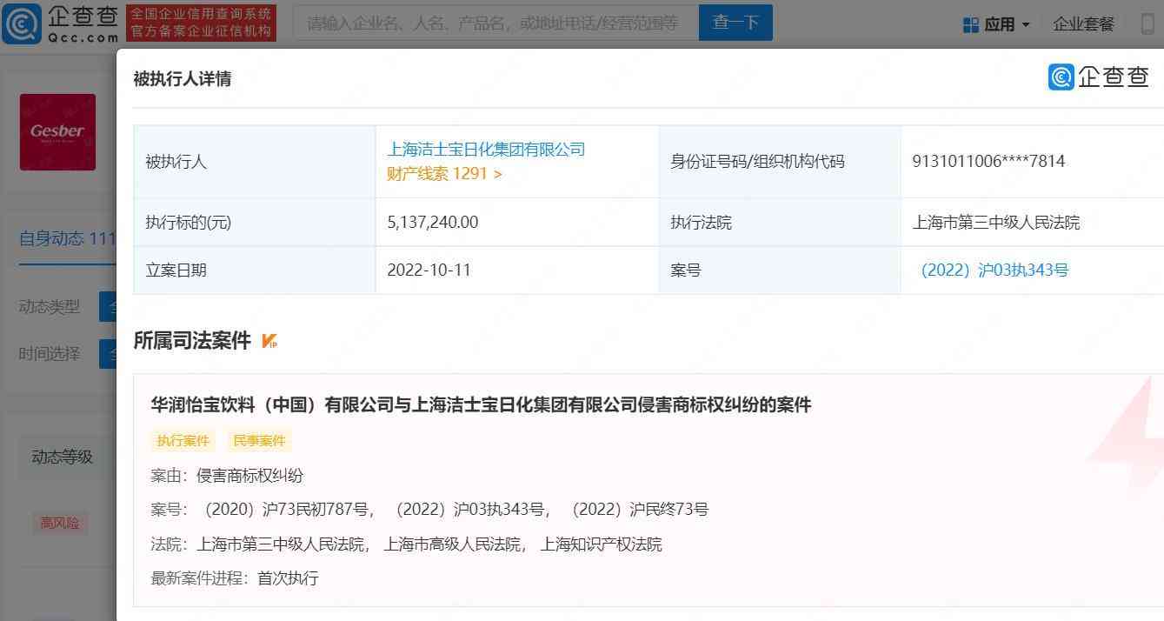Viewport: 1164px width, 621px height.
Task: Click the VIP badge beside 所属司法案件
Action: tap(269, 341)
